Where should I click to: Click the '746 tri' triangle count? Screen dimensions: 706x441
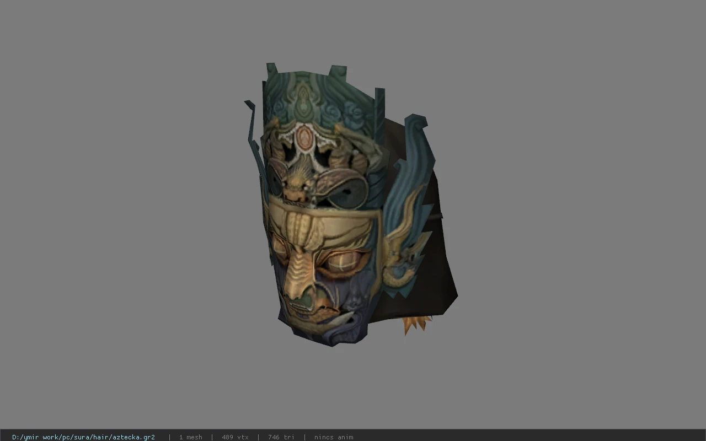pos(281,437)
